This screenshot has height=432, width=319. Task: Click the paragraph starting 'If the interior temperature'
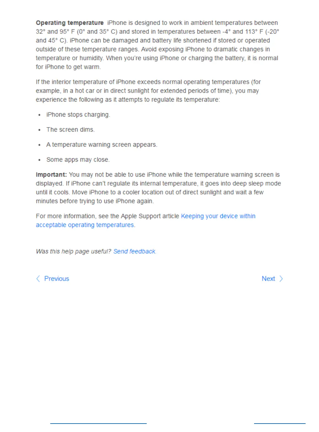[148, 91]
